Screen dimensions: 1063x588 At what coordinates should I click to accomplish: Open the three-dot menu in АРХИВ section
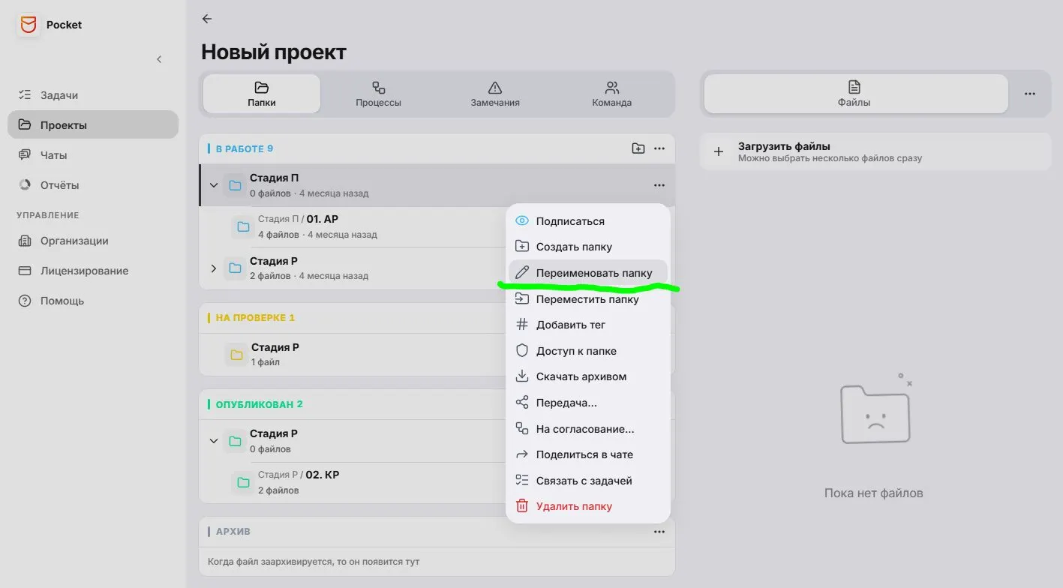(x=659, y=532)
